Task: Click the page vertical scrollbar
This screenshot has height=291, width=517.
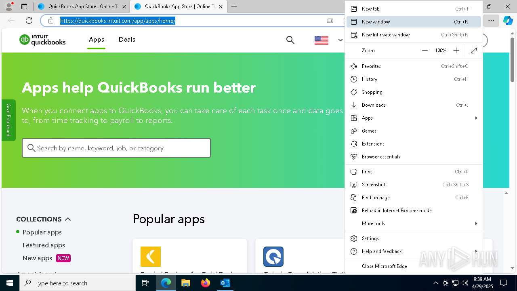Action: [x=513, y=61]
